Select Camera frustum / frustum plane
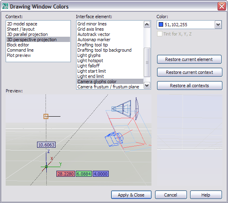228x203 pixels. point(108,87)
